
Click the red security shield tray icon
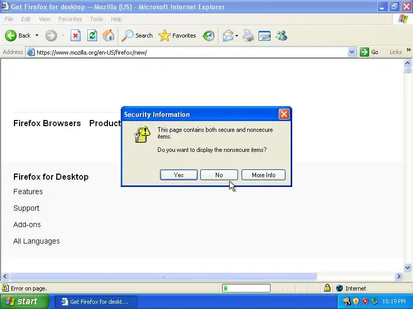coord(365,301)
